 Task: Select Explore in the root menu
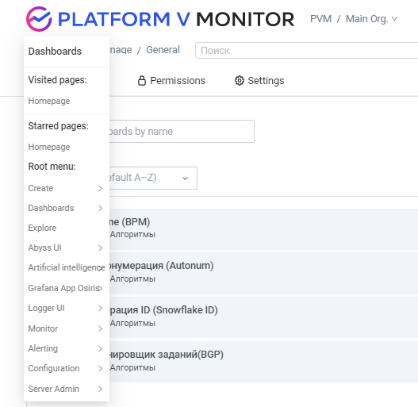(x=67, y=228)
